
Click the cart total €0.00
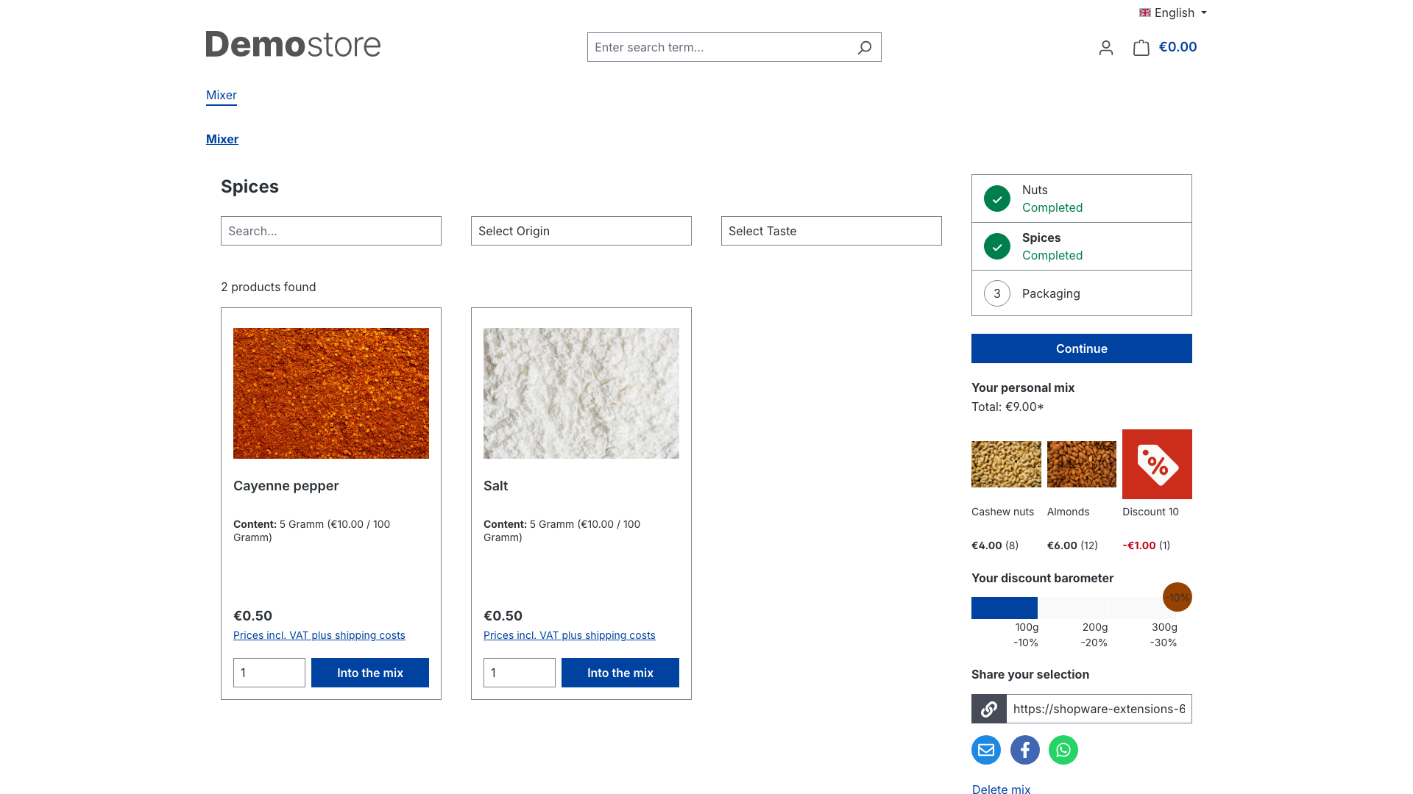[x=1177, y=47]
